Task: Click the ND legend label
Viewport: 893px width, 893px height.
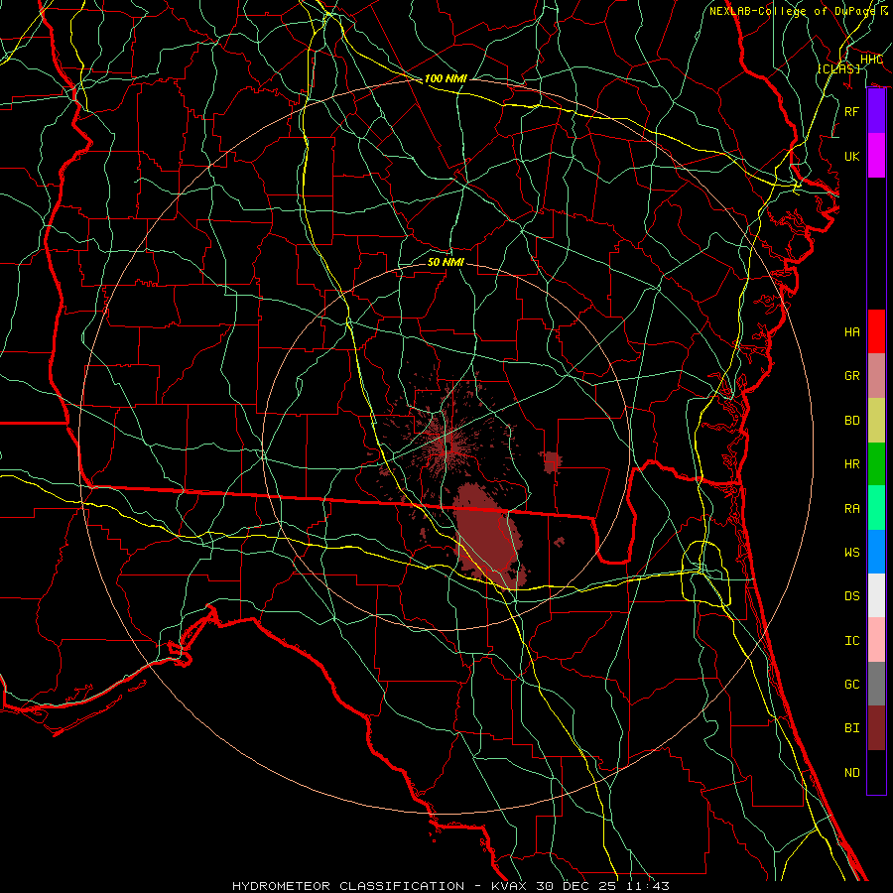Action: (852, 773)
